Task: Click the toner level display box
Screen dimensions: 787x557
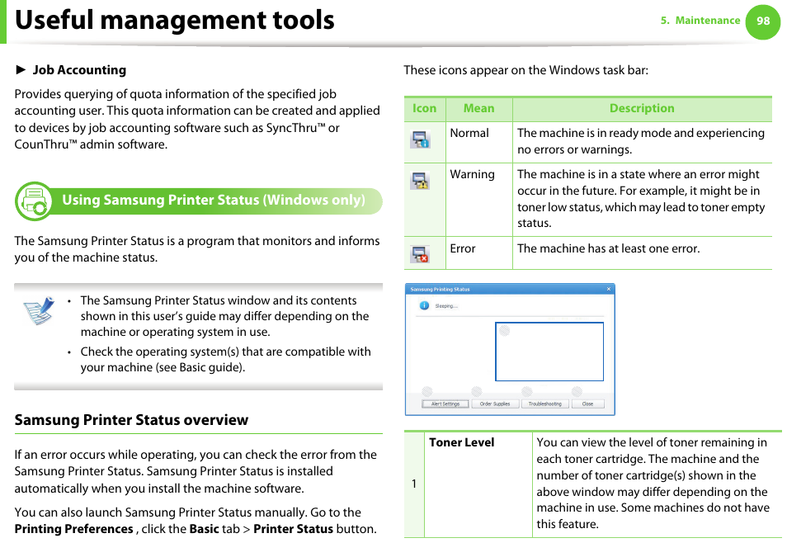Action: point(549,352)
